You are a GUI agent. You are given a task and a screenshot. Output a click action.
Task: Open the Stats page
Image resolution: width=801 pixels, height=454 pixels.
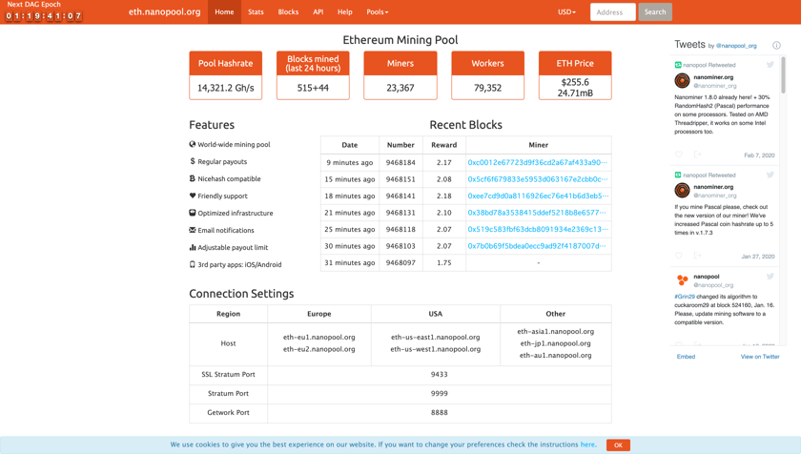[256, 11]
